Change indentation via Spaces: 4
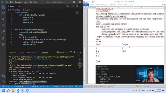 [34, 87]
